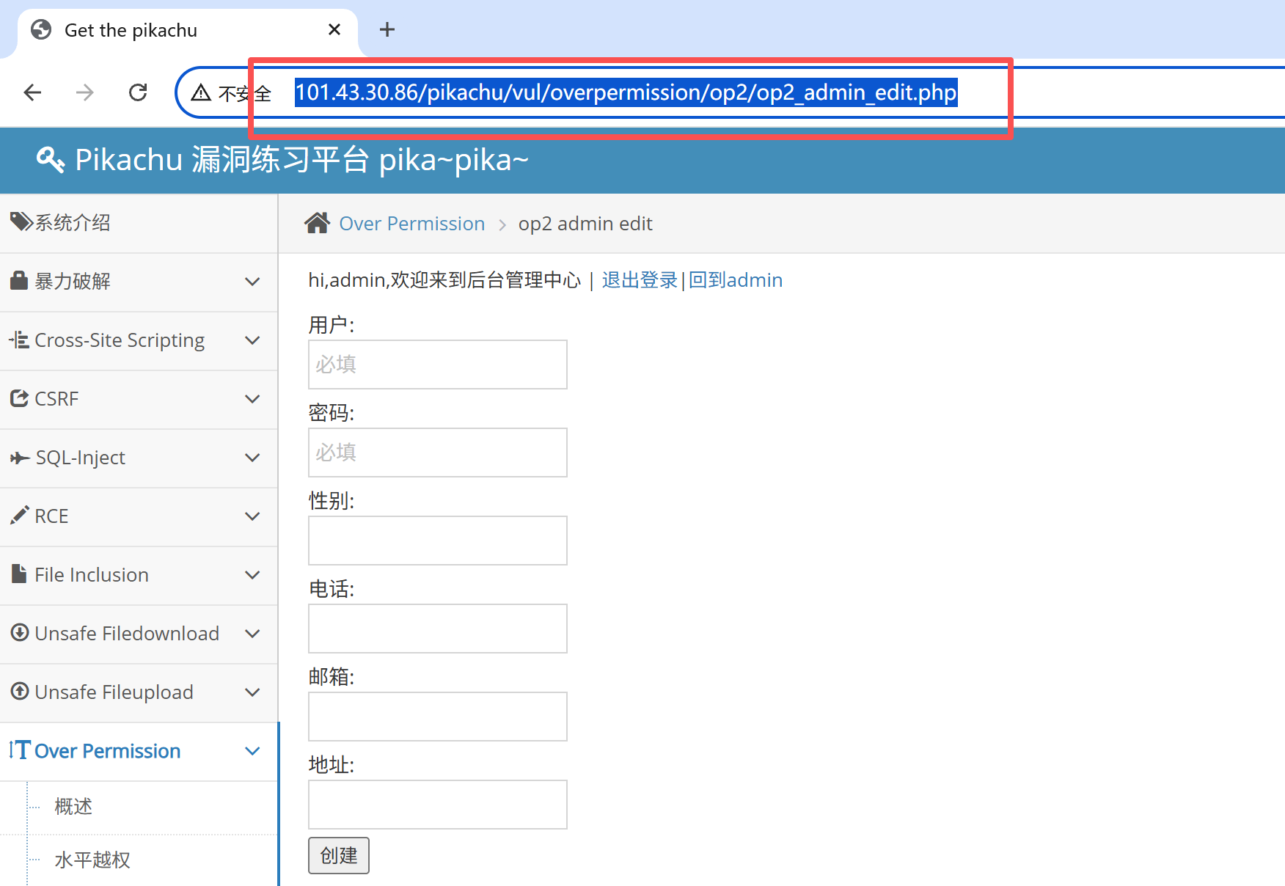Click the not-secure warning triangle icon
This screenshot has height=886, width=1285.
[201, 92]
